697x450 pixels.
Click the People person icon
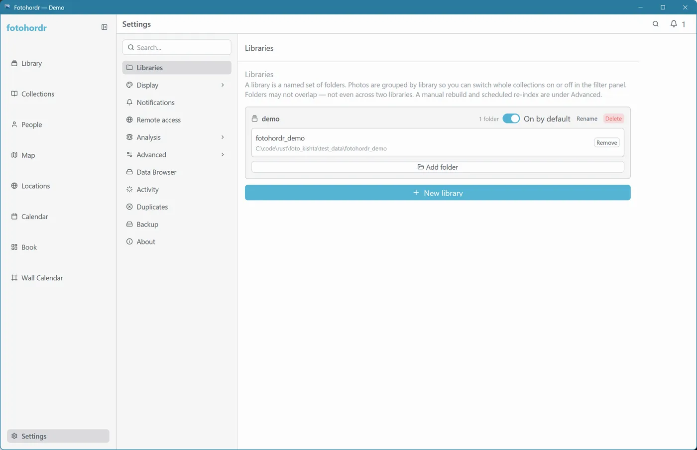(x=14, y=124)
